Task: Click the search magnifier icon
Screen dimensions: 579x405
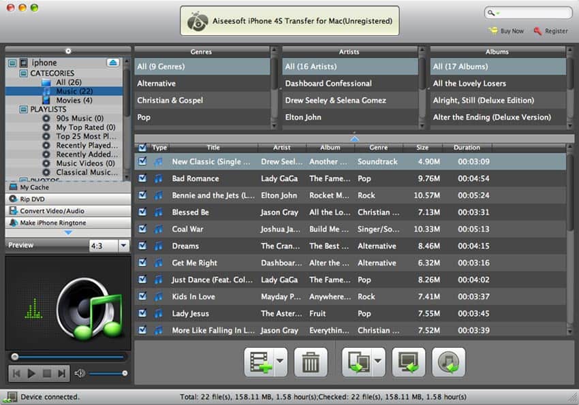Action: pyautogui.click(x=490, y=13)
